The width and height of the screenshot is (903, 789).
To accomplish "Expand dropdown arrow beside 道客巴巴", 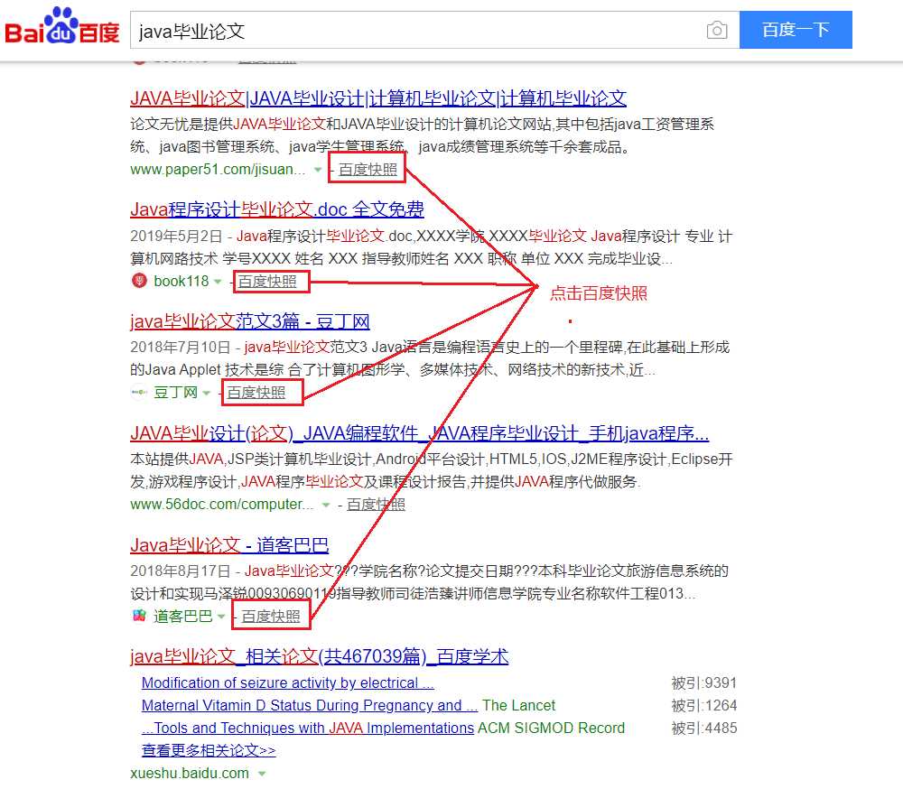I will (221, 617).
